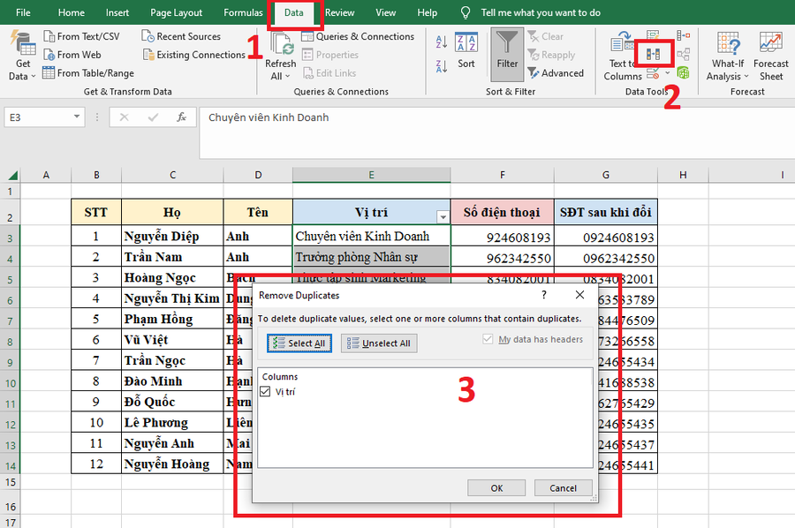Click the Tell me lightbulb icon
Viewport: 795px width, 528px height.
click(x=465, y=12)
